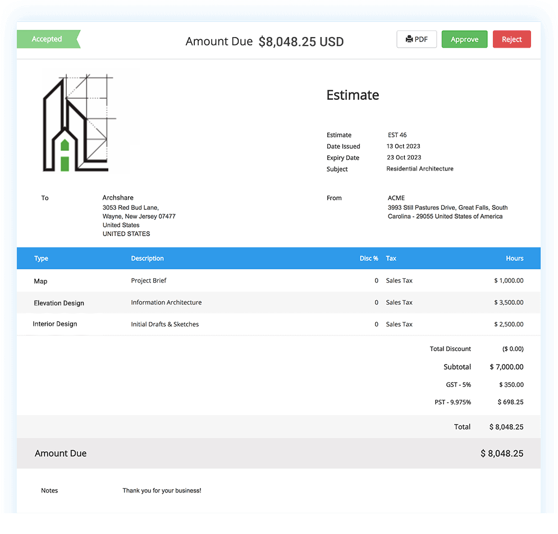The image size is (558, 534).
Task: Click the Type column header
Action: click(x=41, y=259)
